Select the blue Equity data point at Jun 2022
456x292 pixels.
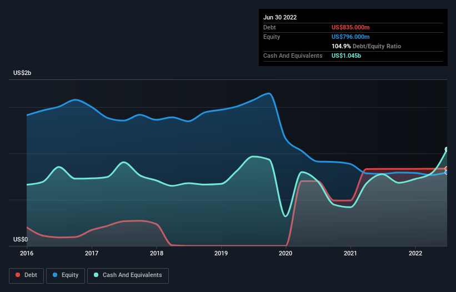click(447, 173)
